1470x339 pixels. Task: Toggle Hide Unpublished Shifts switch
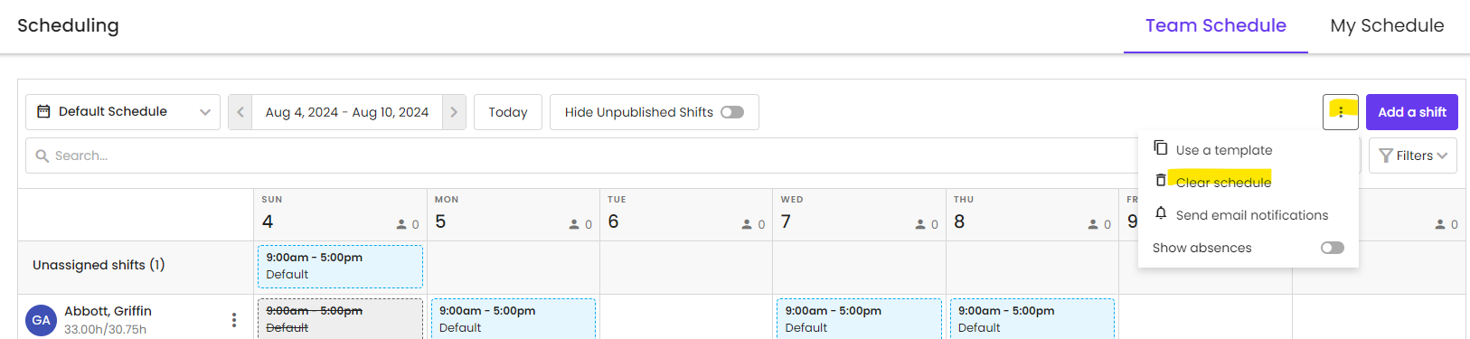732,112
